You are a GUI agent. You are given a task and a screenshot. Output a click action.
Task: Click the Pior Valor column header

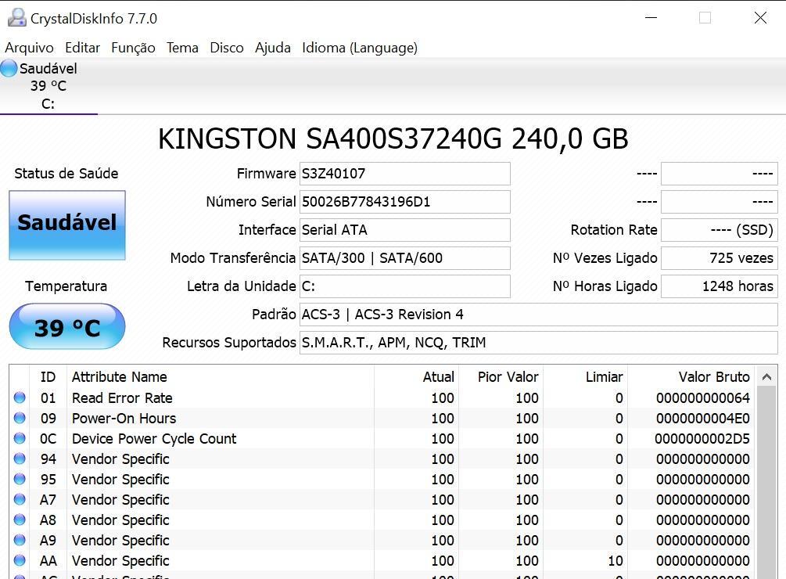click(x=501, y=376)
